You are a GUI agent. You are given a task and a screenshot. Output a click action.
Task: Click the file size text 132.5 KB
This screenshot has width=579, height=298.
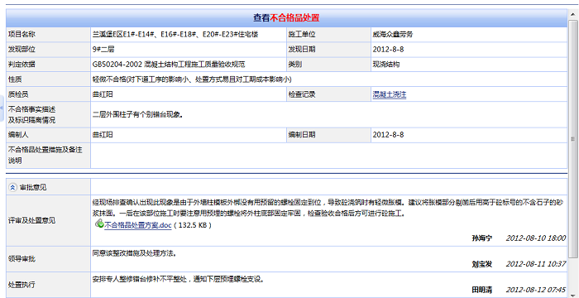click(x=192, y=225)
